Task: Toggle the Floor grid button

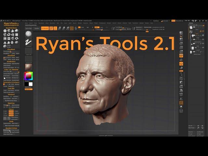Action: pyautogui.click(x=181, y=60)
